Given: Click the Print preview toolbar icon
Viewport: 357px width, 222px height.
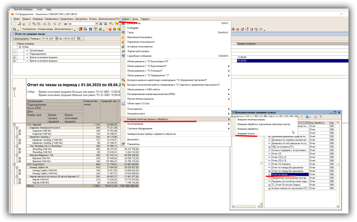Looking at the screenshot, I should [49, 24].
